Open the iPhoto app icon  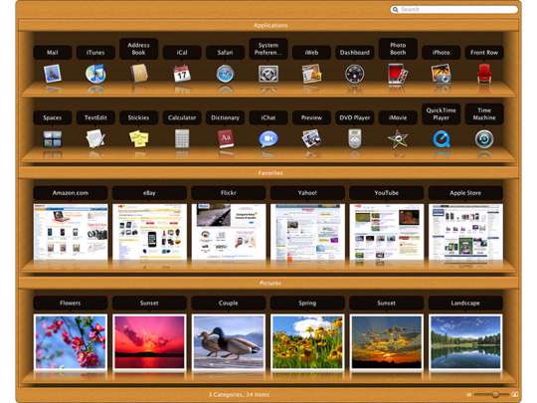(441, 74)
